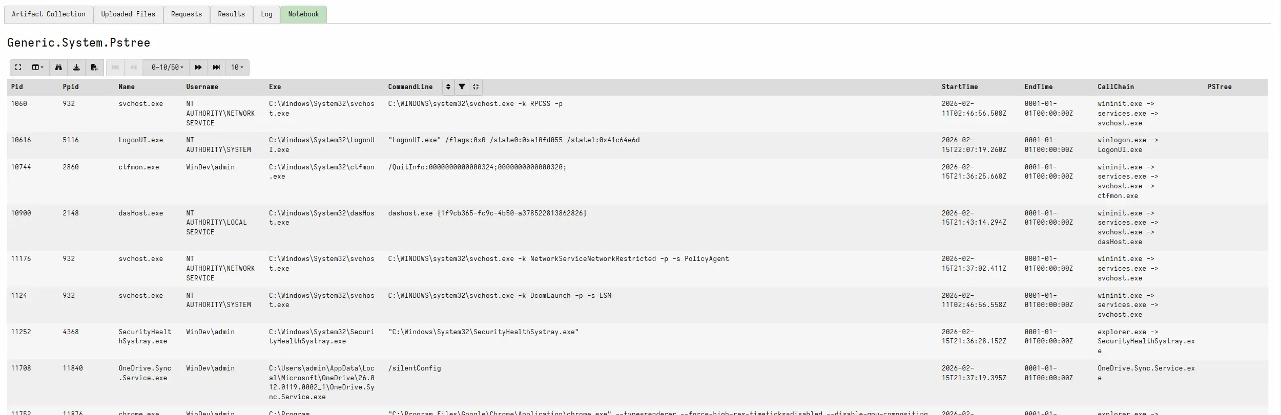The image size is (1281, 415).
Task: Click the Exe column header
Action: [275, 87]
